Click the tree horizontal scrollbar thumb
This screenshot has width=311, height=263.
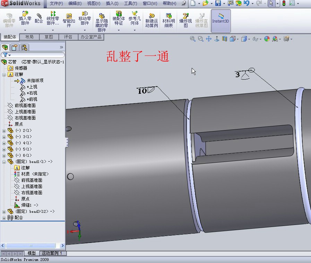pos(31,246)
